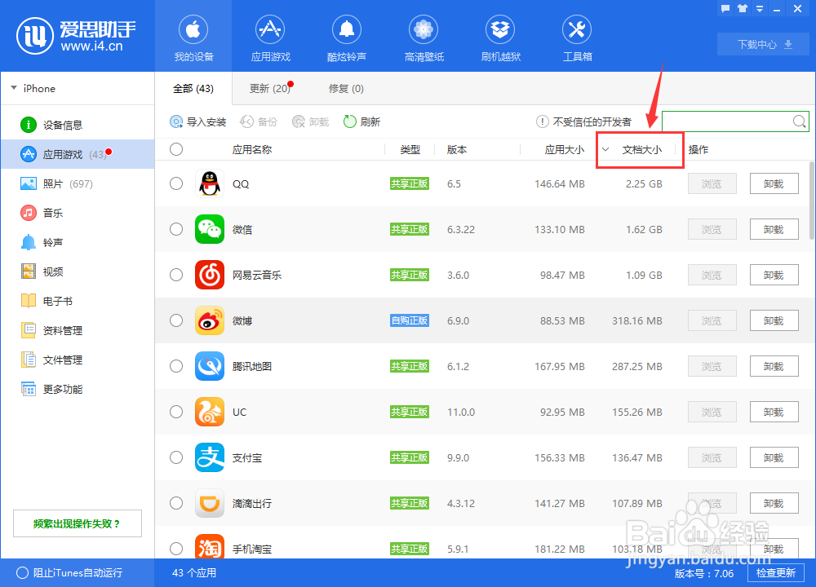Screen dimensions: 816x587
Task: Open 更多功能 in the sidebar
Action: [51, 389]
